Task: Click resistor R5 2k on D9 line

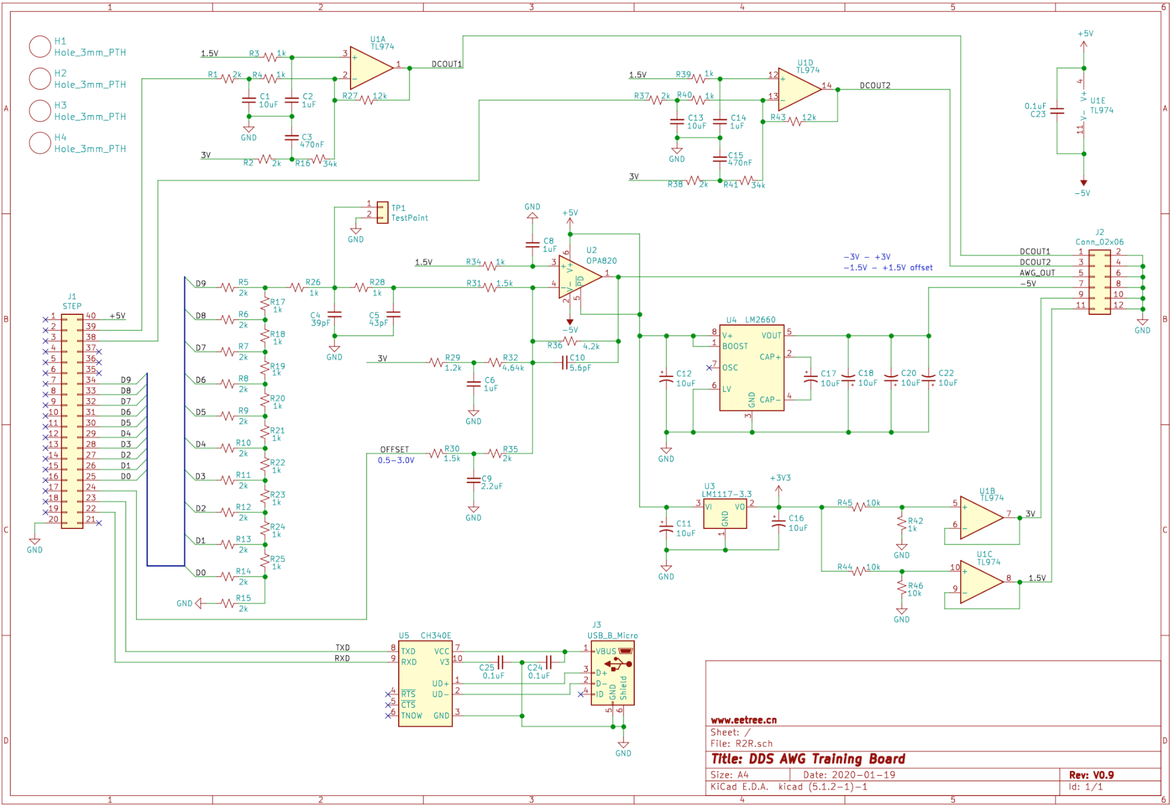Action: 228,287
